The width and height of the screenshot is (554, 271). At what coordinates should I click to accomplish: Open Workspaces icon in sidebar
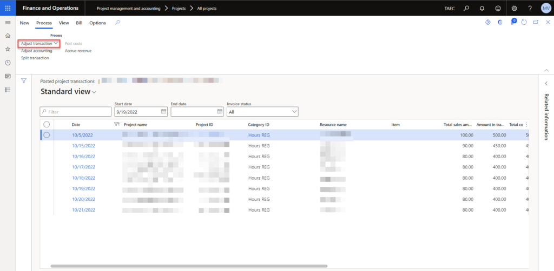8,76
